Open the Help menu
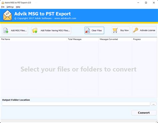 coord(18,7)
